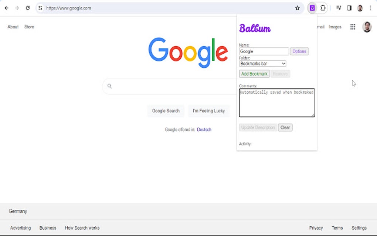
Task: Toggle the browser side panel icon
Action: point(349,8)
